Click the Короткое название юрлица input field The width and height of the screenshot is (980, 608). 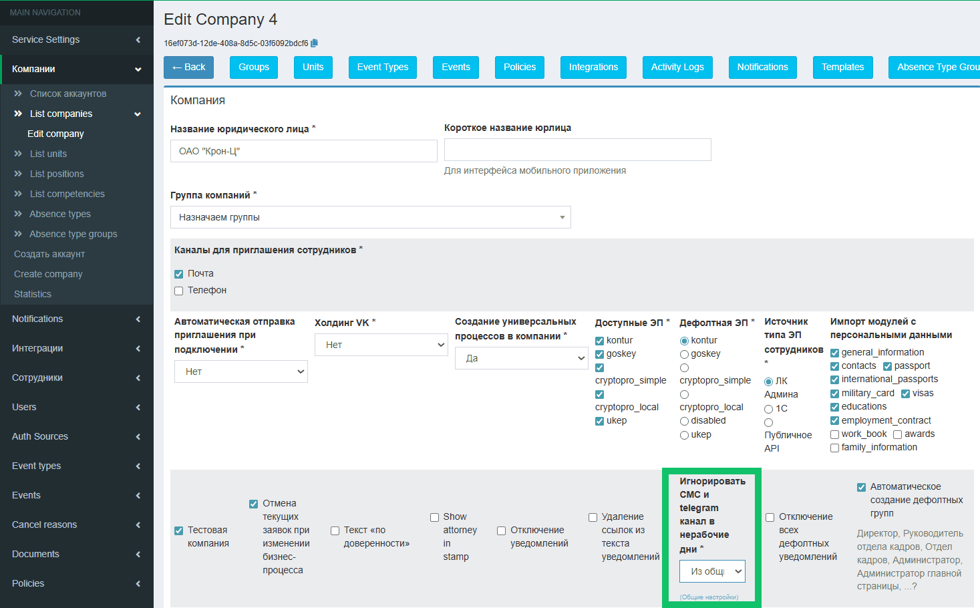coord(577,150)
